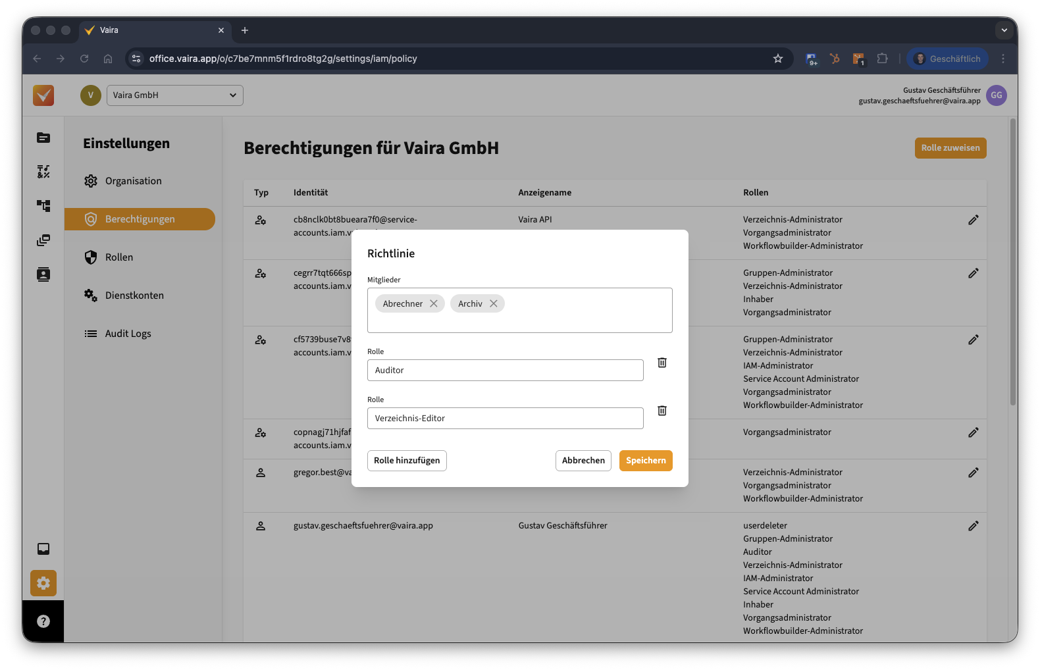This screenshot has height=670, width=1040.
Task: Go to Rollen settings page
Action: 119,257
